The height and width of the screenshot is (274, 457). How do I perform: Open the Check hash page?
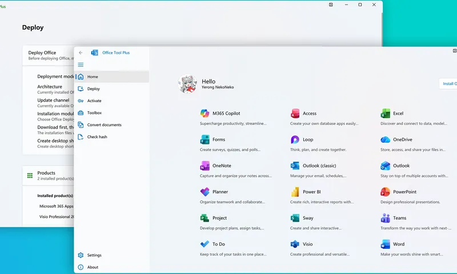112,136
